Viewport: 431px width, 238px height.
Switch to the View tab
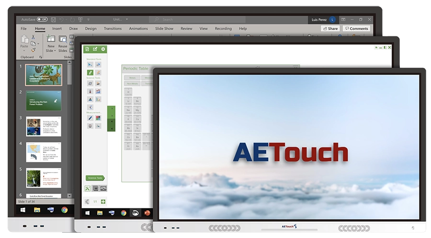[x=204, y=29]
